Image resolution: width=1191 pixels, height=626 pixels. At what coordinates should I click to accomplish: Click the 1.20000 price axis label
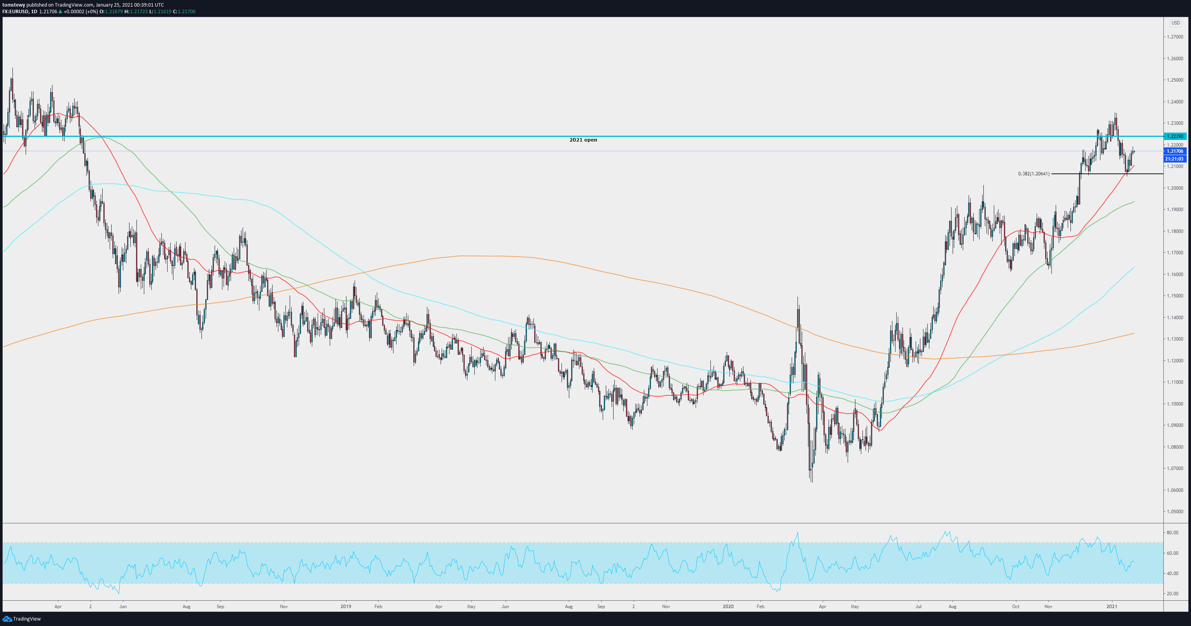(1175, 188)
